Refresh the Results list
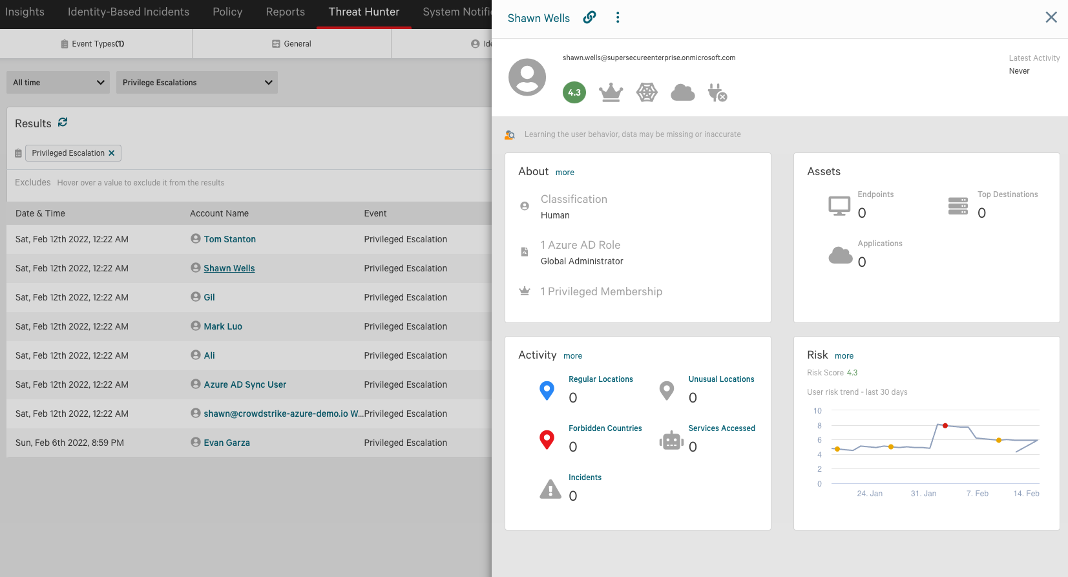 point(63,122)
